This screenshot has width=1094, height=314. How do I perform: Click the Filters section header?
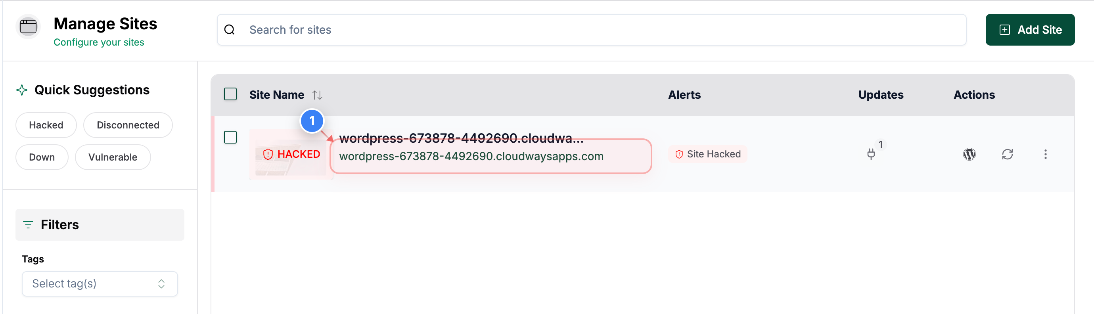[x=100, y=225]
